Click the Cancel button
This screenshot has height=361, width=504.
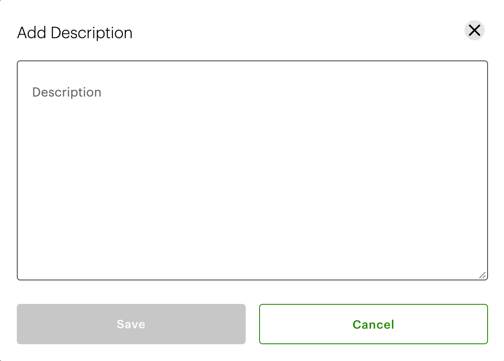click(373, 324)
